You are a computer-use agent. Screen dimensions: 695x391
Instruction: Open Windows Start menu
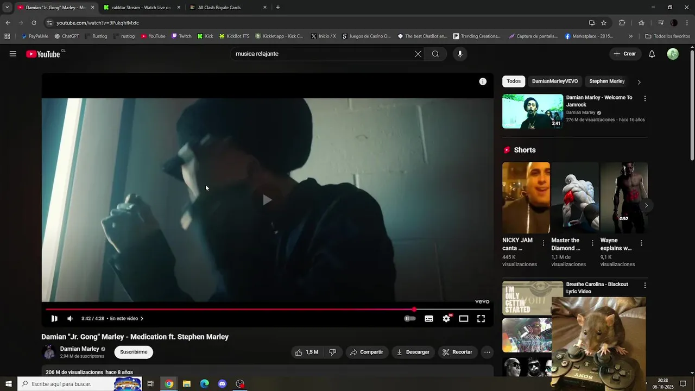click(9, 384)
